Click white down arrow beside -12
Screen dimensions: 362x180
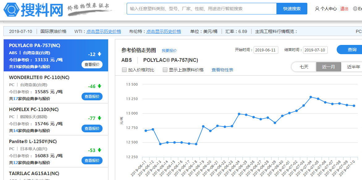pyautogui.click(x=99, y=54)
